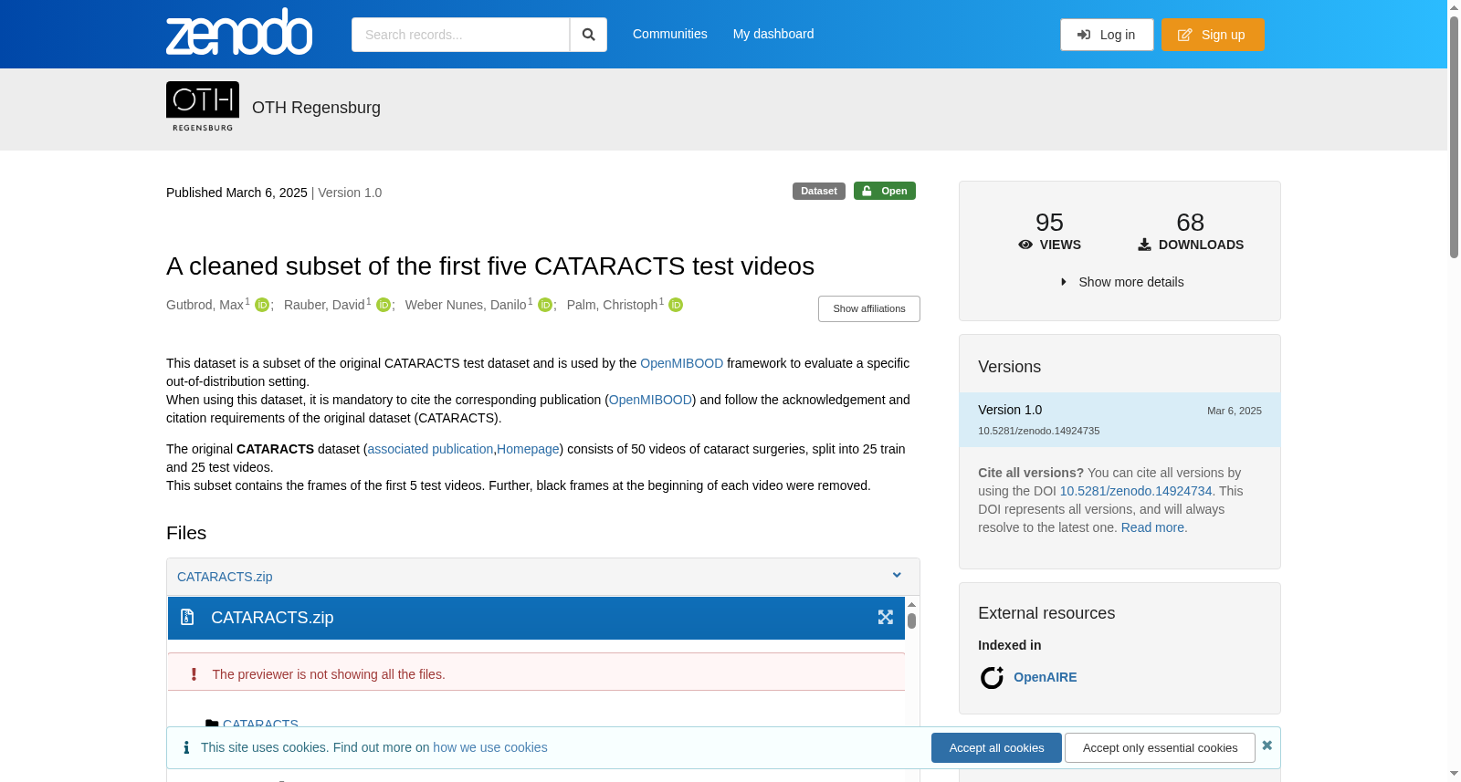Viewport: 1461px width, 782px height.
Task: Open My dashboard
Action: (773, 34)
